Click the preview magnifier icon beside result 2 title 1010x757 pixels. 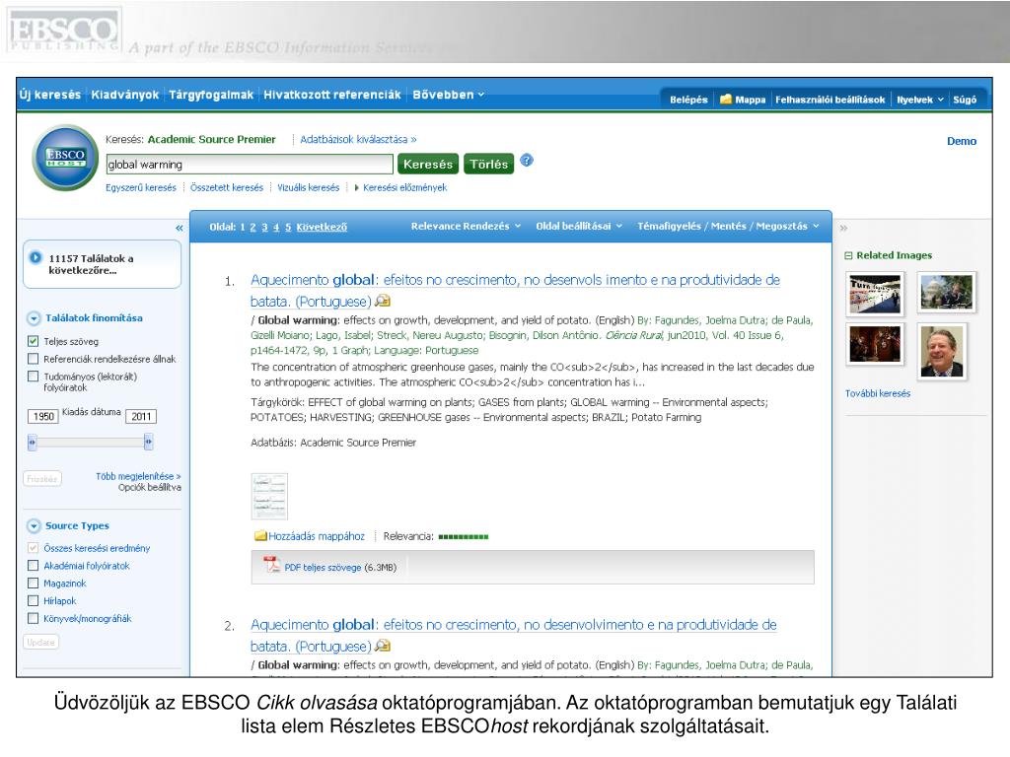pyautogui.click(x=383, y=645)
